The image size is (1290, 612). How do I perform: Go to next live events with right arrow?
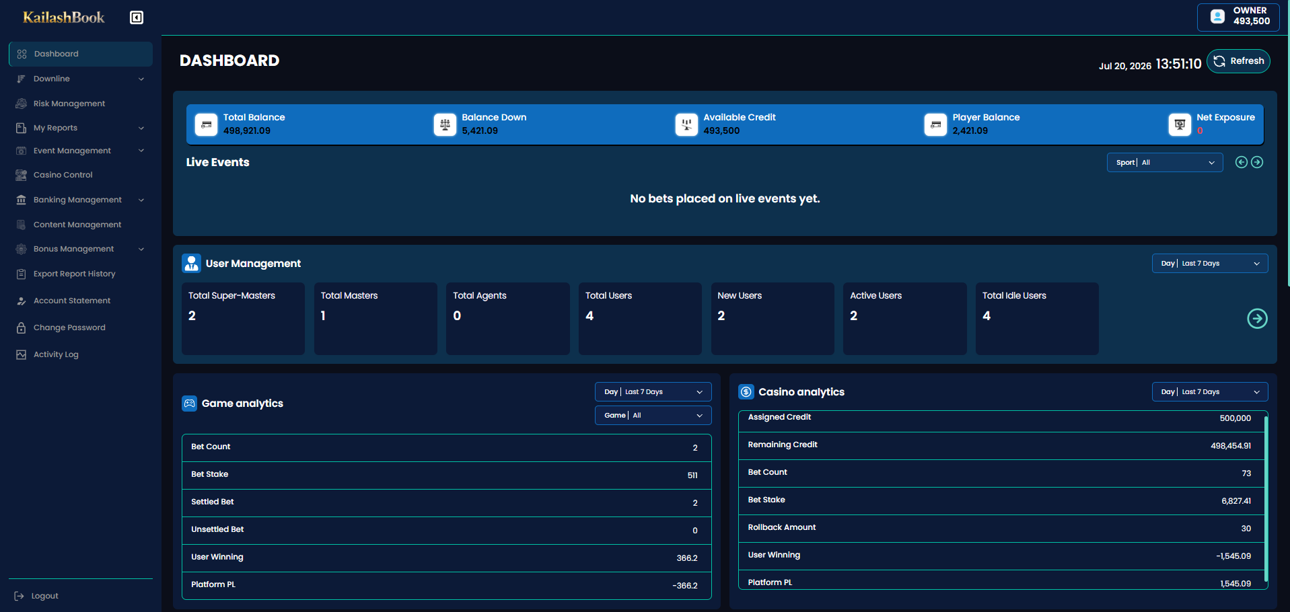[1257, 162]
